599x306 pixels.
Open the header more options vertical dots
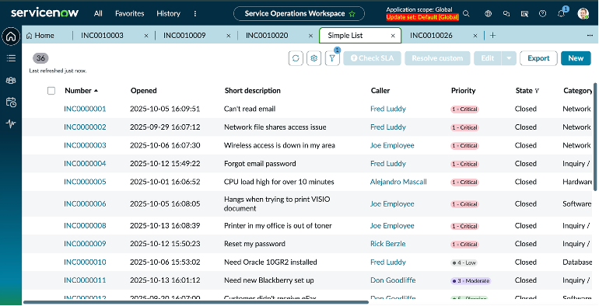click(x=195, y=14)
